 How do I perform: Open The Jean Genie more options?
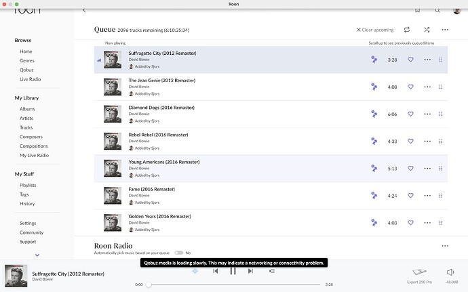point(427,87)
